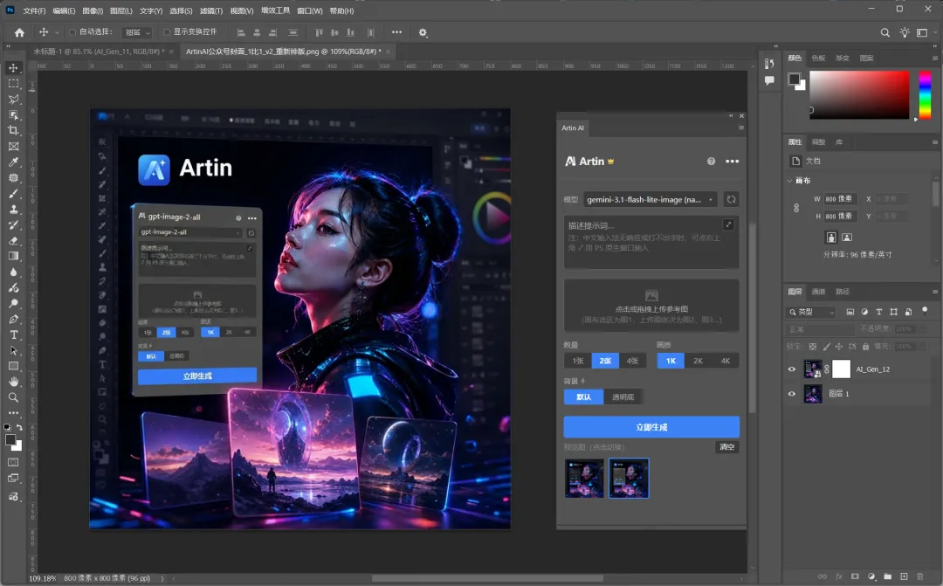Image resolution: width=943 pixels, height=586 pixels.
Task: Select the Rectangle shape tool
Action: click(13, 366)
